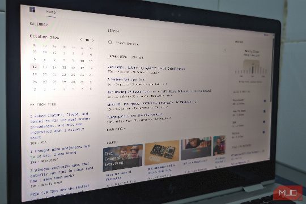
Task: Click month number 10 between calendar arrows
Action: pos(87,40)
